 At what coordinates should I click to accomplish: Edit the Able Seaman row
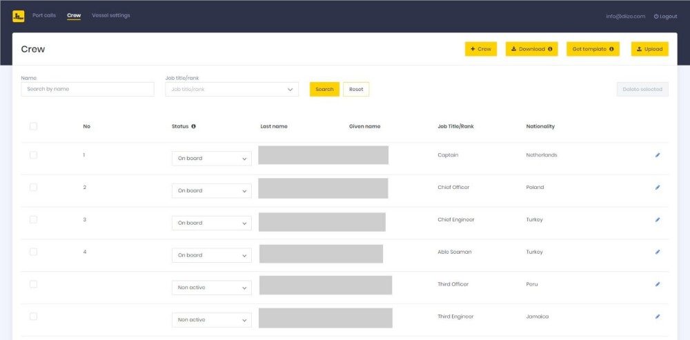657,252
